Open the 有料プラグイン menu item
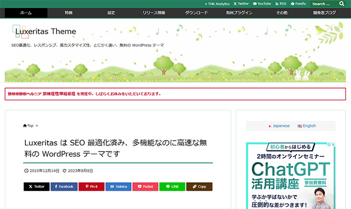 pyautogui.click(x=239, y=13)
